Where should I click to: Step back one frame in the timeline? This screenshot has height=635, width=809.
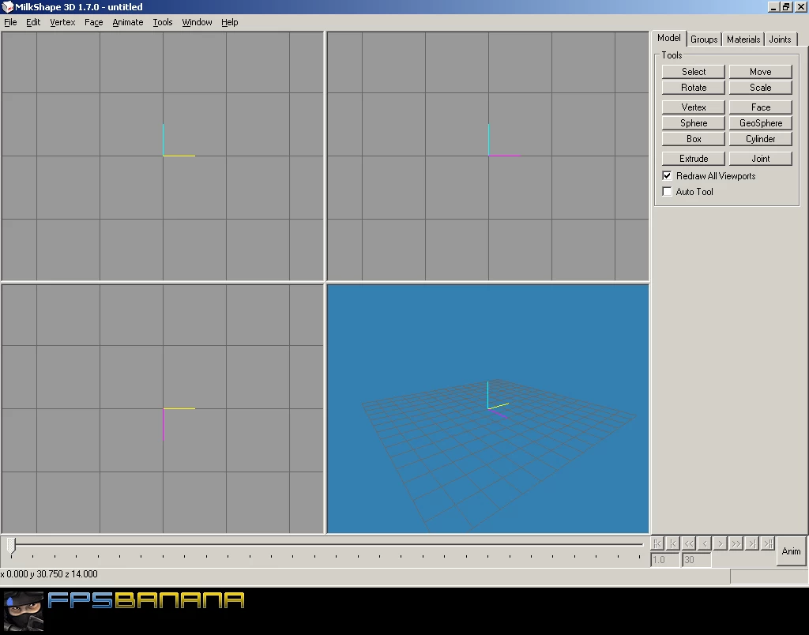704,543
